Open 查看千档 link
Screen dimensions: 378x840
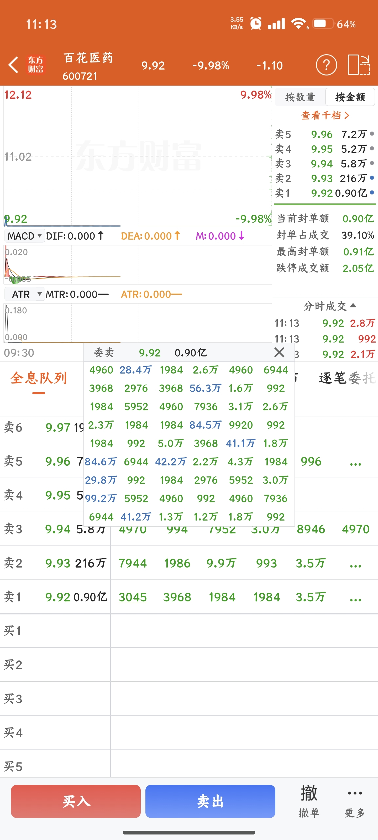tap(325, 115)
